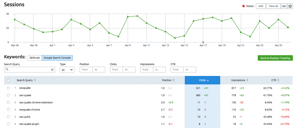Click the 778 impressions value
The width and height of the screenshot is (296, 128).
[x=234, y=95]
